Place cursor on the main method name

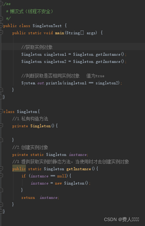(x=60, y=33)
